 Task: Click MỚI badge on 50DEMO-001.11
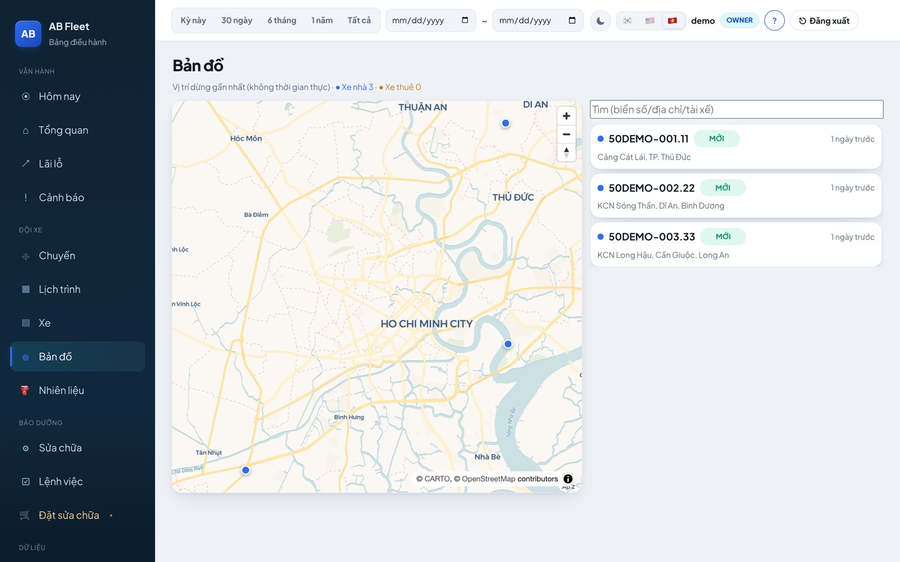click(x=717, y=139)
